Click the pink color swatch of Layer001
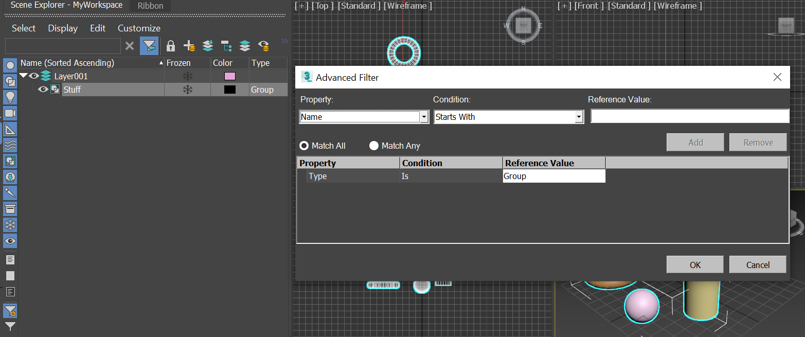The width and height of the screenshot is (805, 337). tap(229, 76)
